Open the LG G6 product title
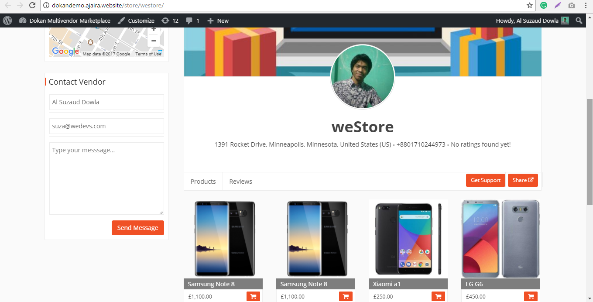Image resolution: width=593 pixels, height=302 pixels. point(474,284)
